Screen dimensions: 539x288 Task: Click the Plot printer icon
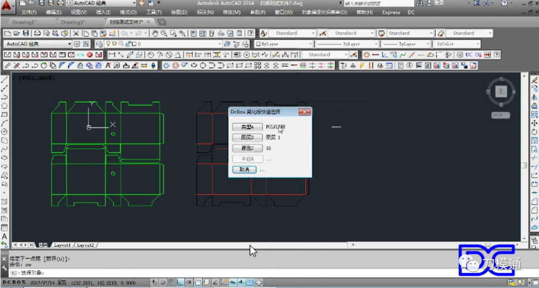click(x=37, y=33)
